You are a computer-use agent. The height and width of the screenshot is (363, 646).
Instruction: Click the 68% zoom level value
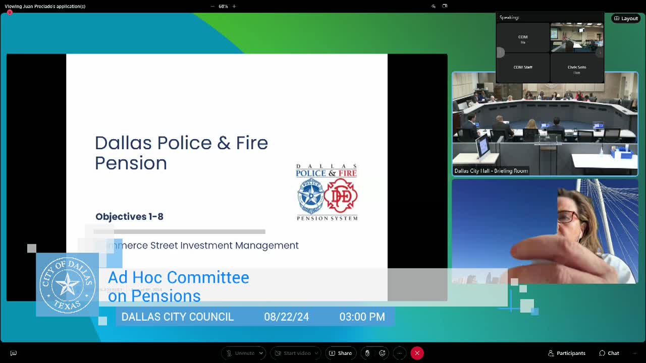pos(223,6)
